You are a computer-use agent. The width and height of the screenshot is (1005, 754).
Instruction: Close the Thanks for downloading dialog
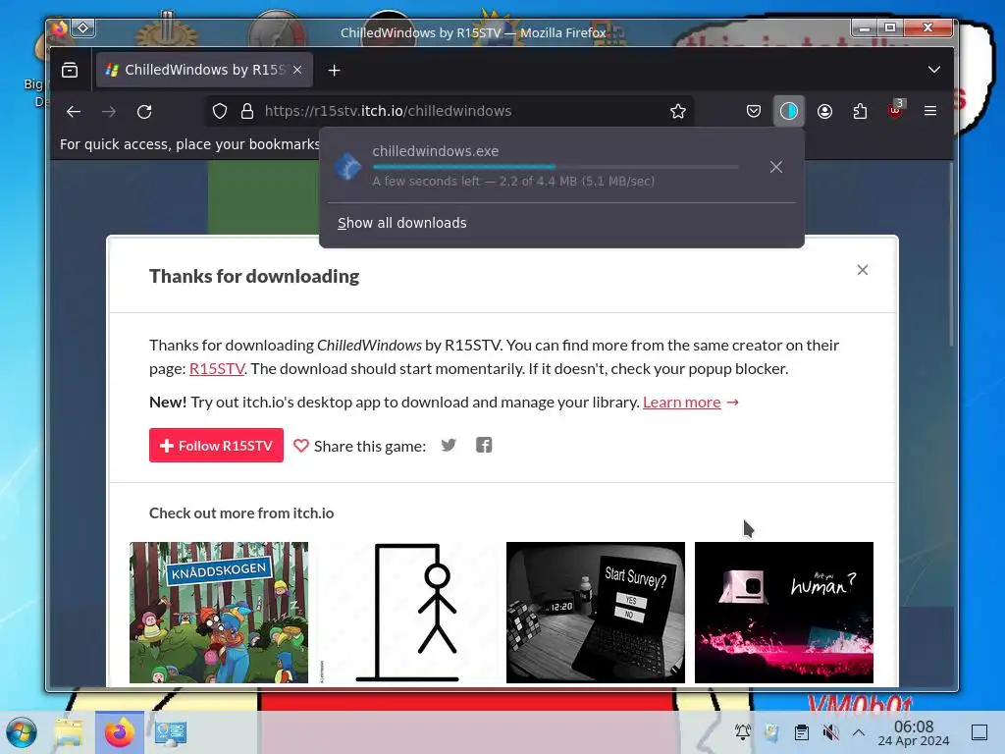coord(863,270)
